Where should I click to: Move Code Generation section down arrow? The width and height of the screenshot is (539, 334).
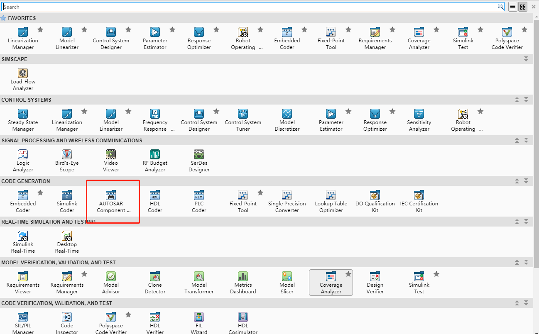click(526, 181)
